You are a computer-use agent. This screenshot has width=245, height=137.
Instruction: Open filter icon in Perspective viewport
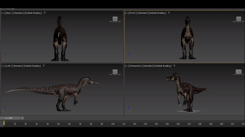174,66
